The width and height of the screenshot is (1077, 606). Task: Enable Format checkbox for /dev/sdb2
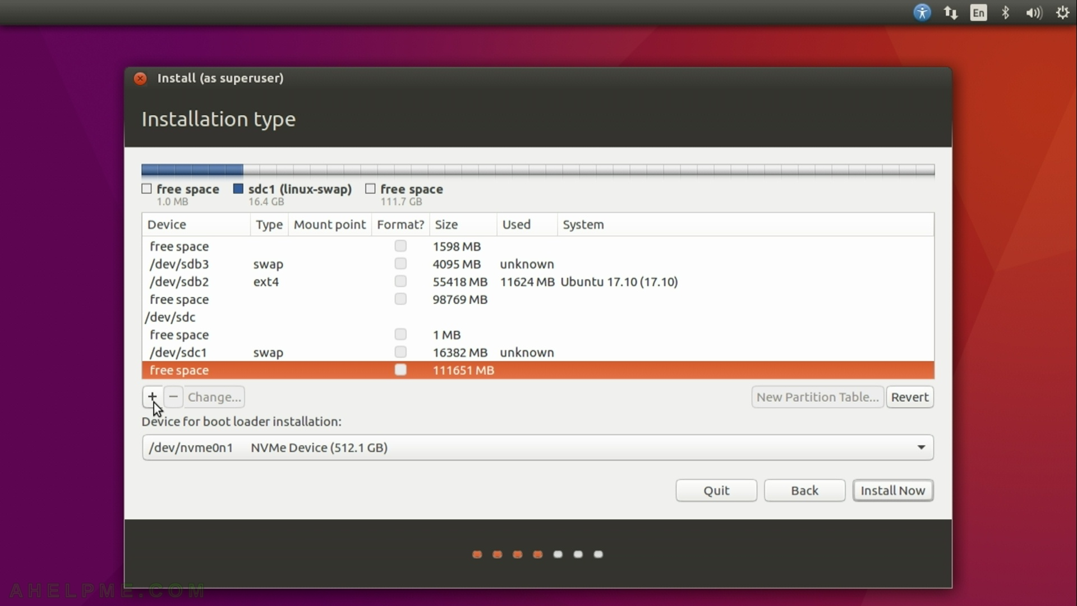point(400,281)
